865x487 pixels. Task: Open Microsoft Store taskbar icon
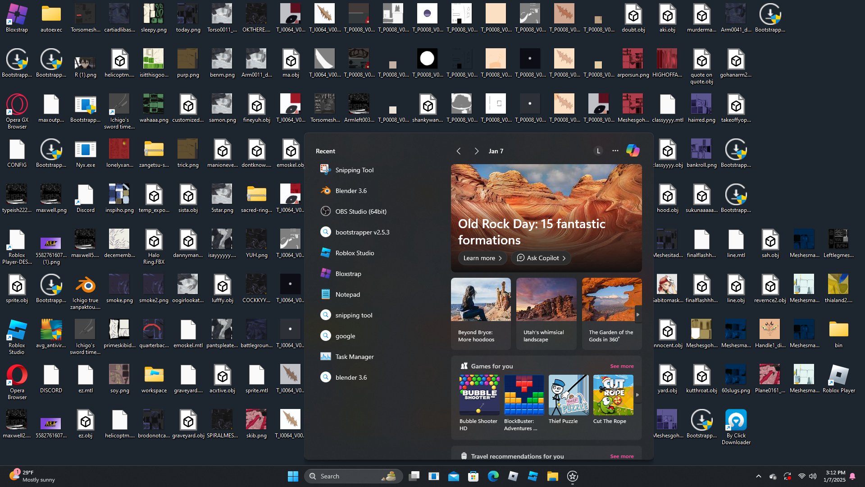pyautogui.click(x=473, y=476)
